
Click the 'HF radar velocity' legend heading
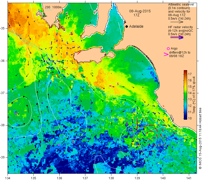[180, 27]
